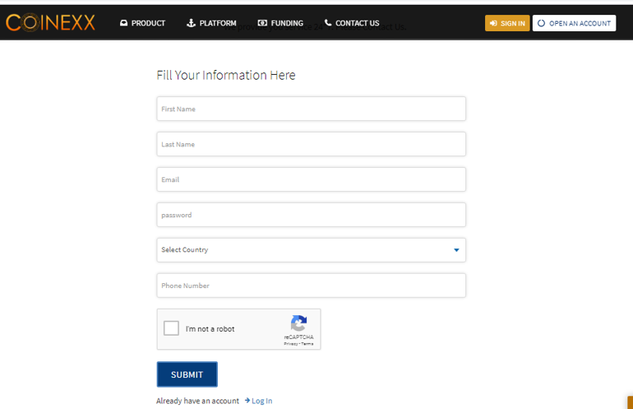Click the reCAPTCHA logo
Image resolution: width=633 pixels, height=409 pixels.
tap(298, 323)
